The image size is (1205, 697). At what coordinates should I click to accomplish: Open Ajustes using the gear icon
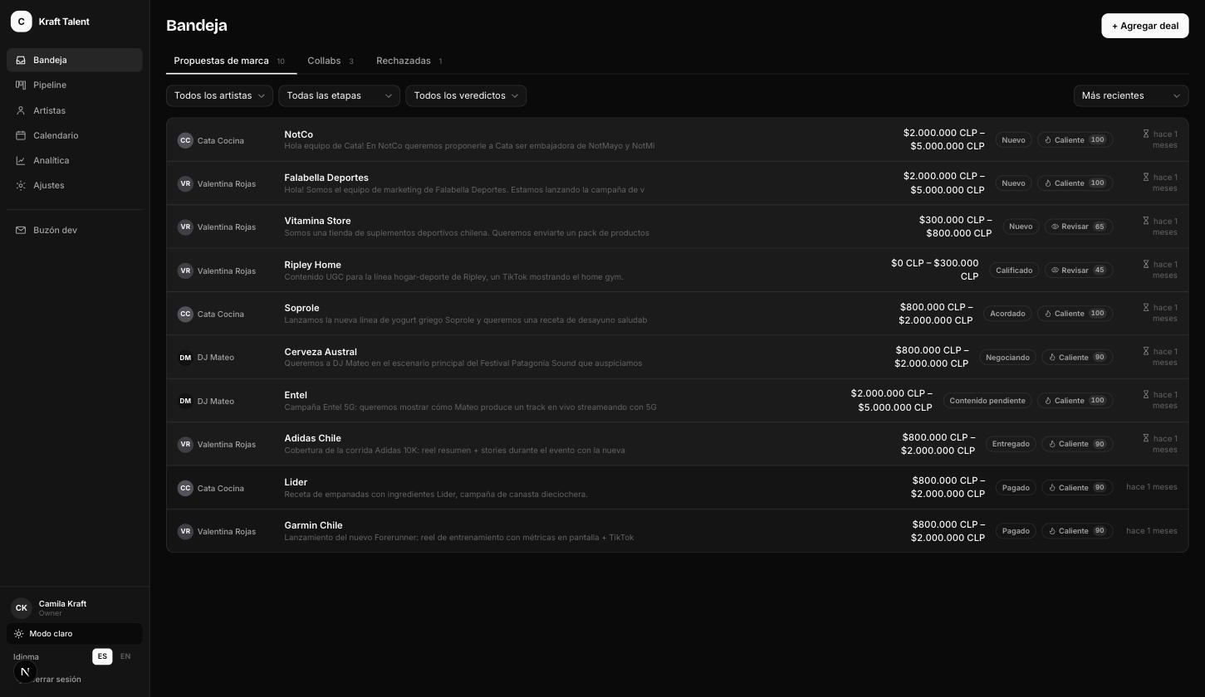pyautogui.click(x=21, y=185)
